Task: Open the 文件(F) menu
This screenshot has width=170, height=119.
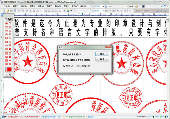Action: [7, 6]
